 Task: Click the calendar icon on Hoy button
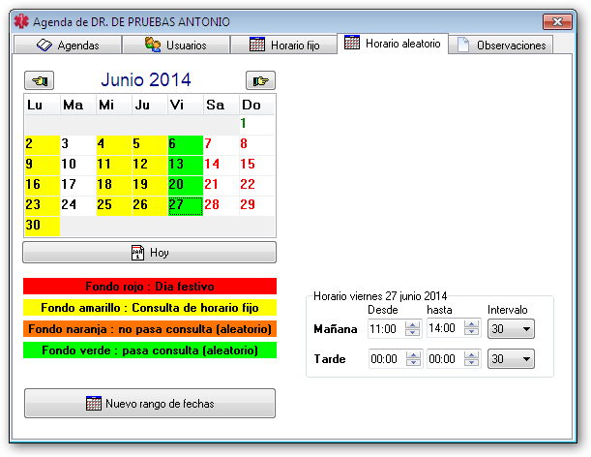click(137, 252)
